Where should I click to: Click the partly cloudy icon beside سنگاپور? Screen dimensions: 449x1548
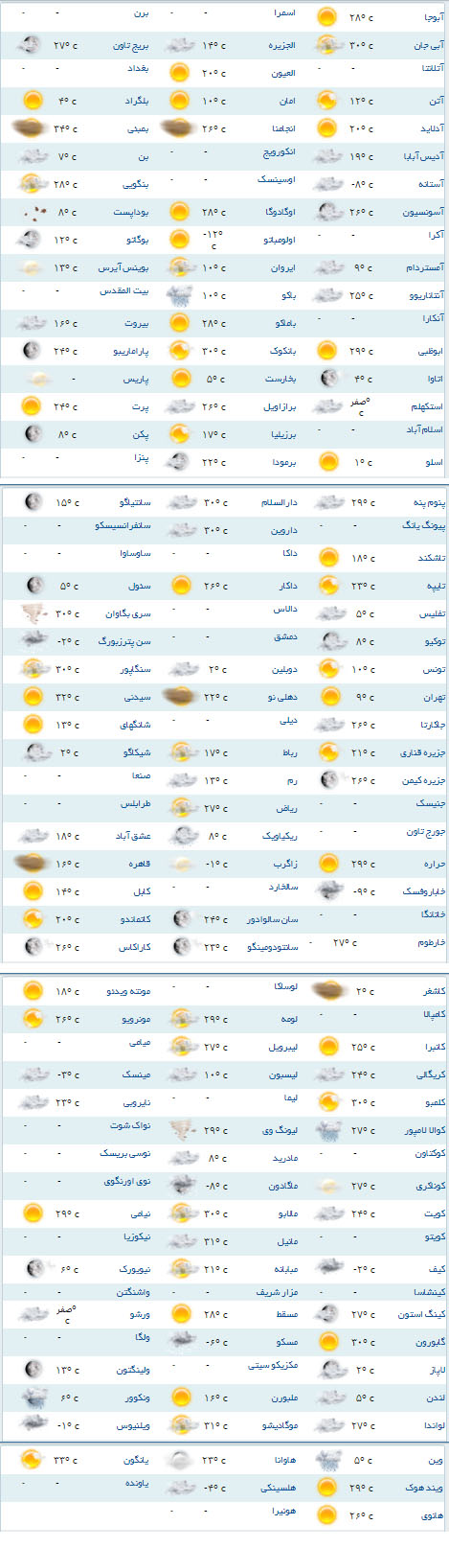34,669
